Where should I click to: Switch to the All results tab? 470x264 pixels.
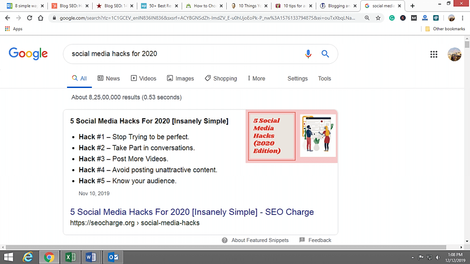pyautogui.click(x=79, y=78)
